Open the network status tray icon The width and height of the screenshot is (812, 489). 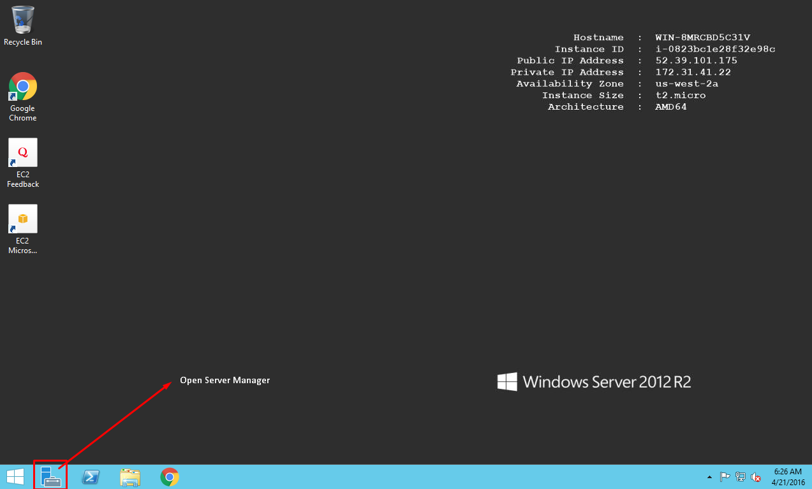[741, 477]
